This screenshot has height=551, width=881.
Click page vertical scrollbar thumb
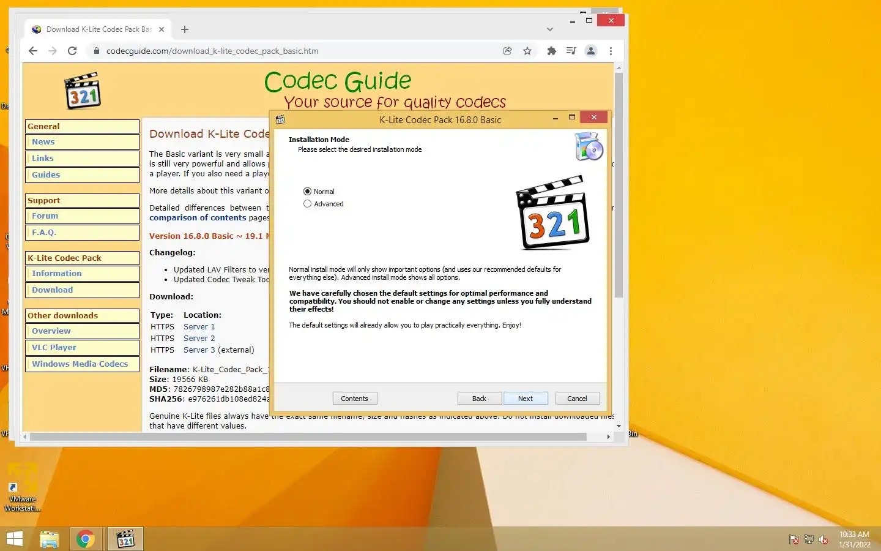click(619, 185)
